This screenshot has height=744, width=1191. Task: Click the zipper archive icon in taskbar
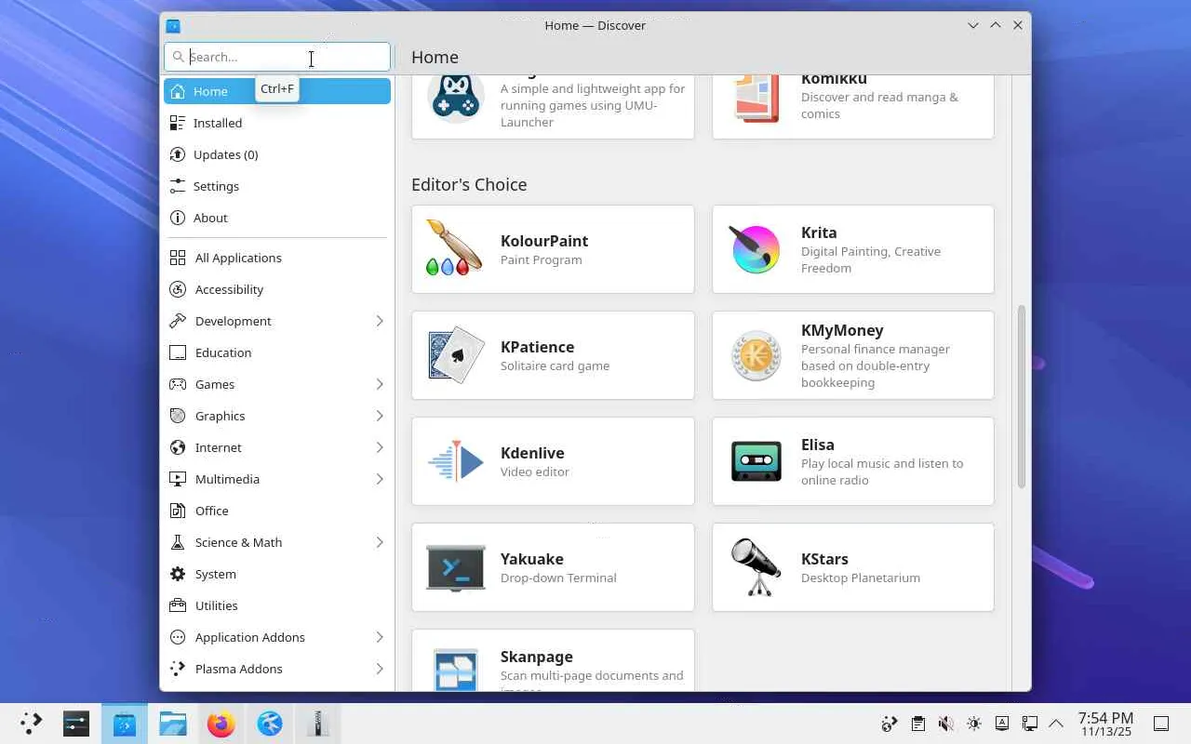pyautogui.click(x=318, y=724)
